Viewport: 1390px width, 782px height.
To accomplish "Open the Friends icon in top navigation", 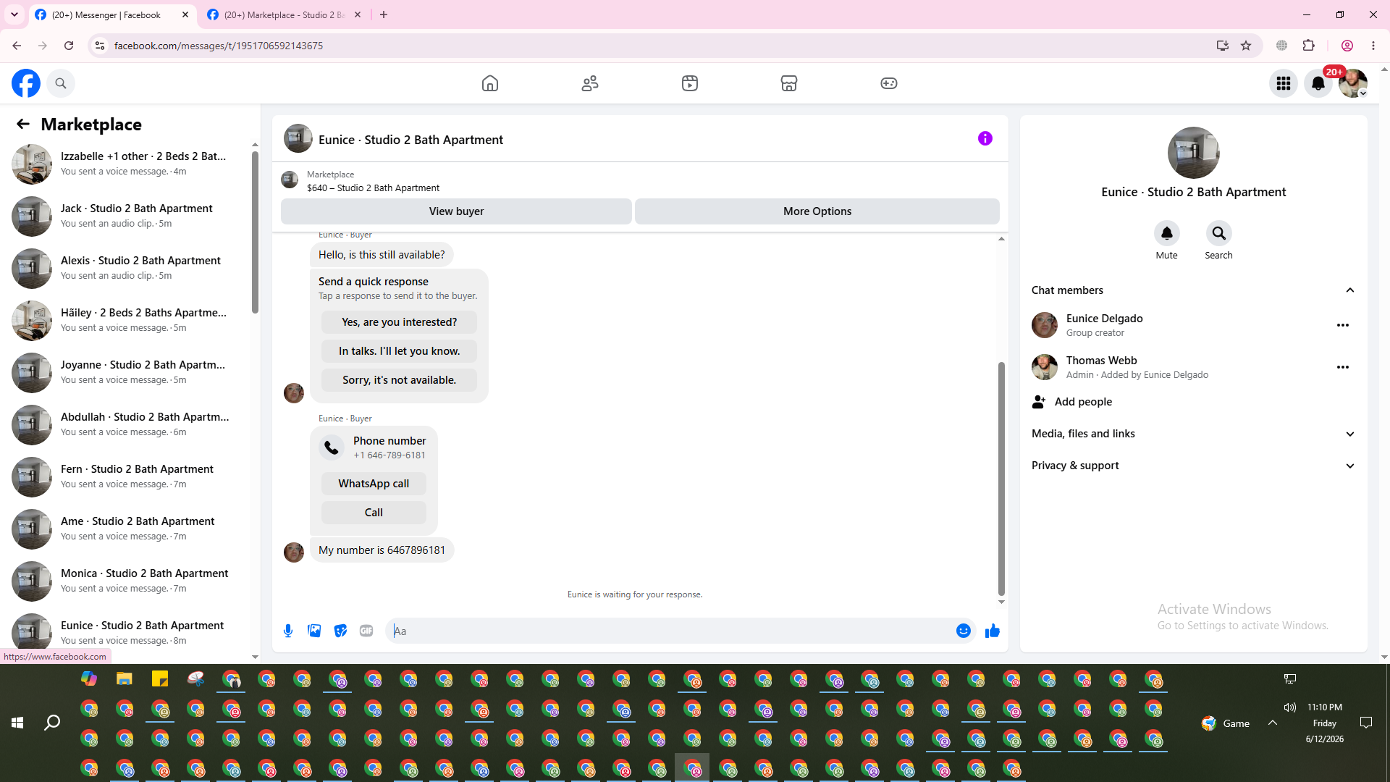I will pyautogui.click(x=590, y=83).
